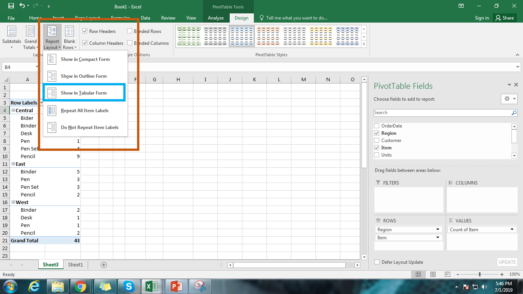
Task: Open the Grand Totals button
Action: pyautogui.click(x=31, y=38)
